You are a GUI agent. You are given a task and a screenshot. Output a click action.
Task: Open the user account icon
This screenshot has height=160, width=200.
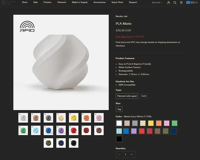[x=169, y=3]
